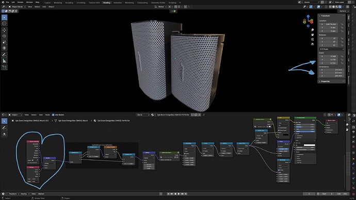Open the Render menu
This screenshot has width=356, height=200.
(20, 2)
